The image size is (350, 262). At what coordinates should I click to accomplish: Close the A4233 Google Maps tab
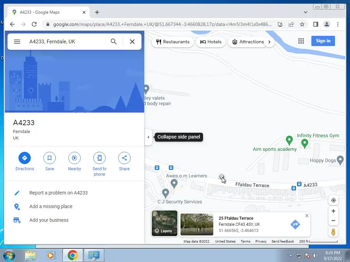click(x=84, y=12)
